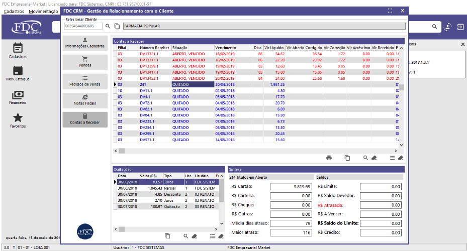Open the Movimentação menu in the menu bar
The width and height of the screenshot is (467, 251).
[44, 12]
